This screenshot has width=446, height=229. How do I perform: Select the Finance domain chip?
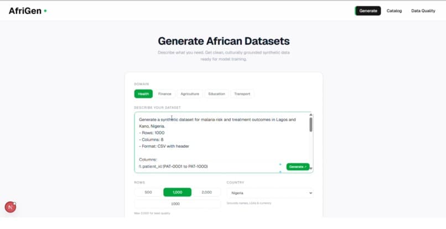pos(165,94)
